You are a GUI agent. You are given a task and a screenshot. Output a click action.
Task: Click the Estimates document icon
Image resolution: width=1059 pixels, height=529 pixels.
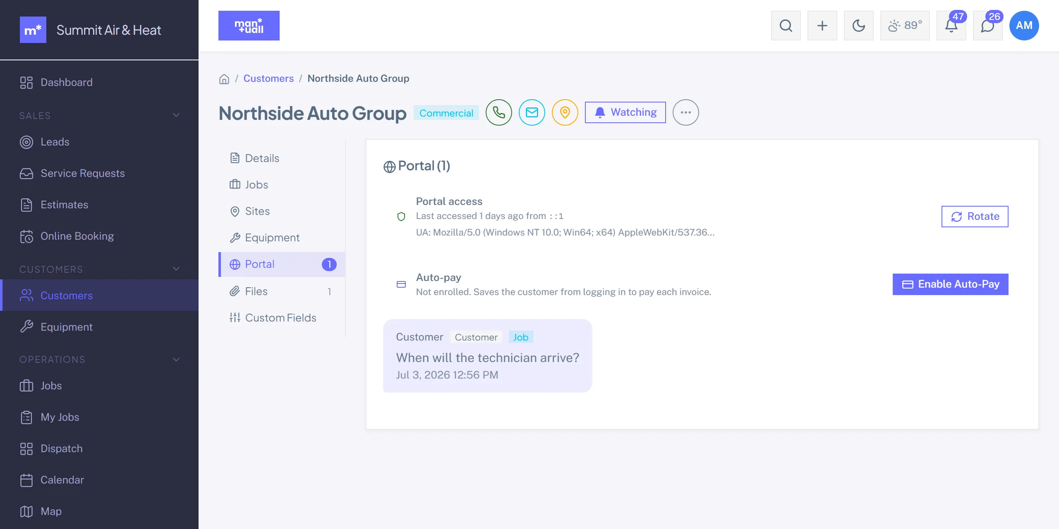[x=26, y=205]
